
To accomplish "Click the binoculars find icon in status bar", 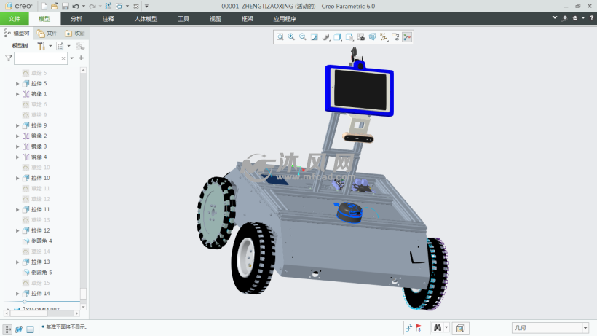I will click(x=438, y=328).
